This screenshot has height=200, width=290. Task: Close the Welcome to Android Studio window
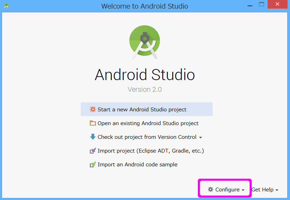(277, 4)
